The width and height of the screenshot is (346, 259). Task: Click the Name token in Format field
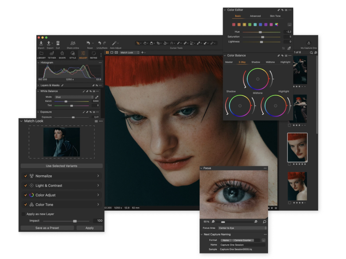226,240
